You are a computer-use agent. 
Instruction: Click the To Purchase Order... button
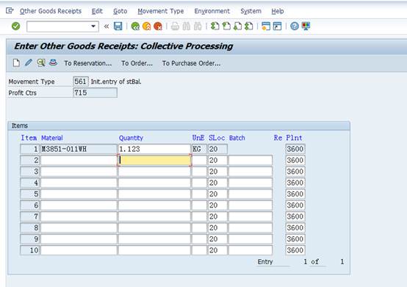[191, 63]
